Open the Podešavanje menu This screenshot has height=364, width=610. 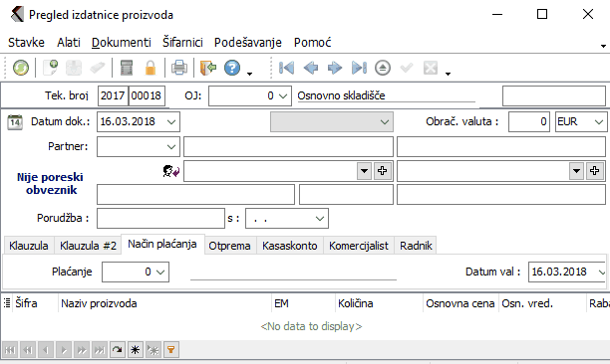(248, 43)
